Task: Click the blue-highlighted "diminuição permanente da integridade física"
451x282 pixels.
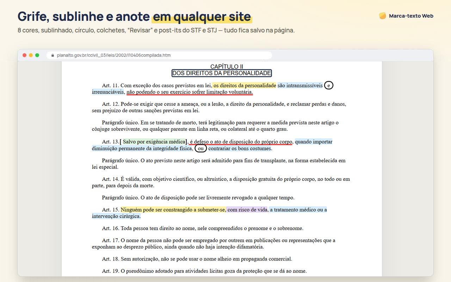Action: pos(143,149)
